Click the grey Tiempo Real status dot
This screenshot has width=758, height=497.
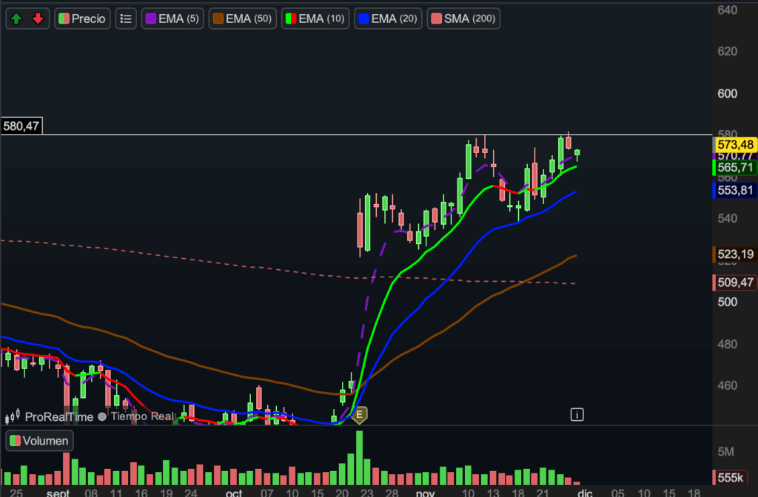(x=102, y=417)
